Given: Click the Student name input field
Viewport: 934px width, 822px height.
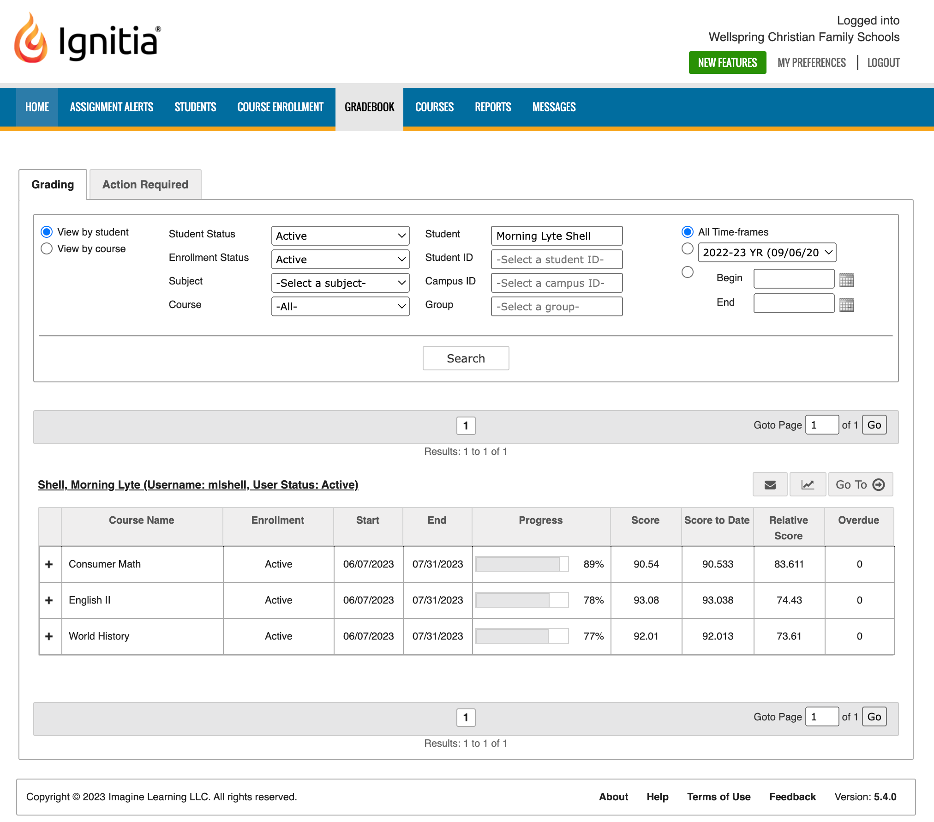Looking at the screenshot, I should tap(557, 236).
